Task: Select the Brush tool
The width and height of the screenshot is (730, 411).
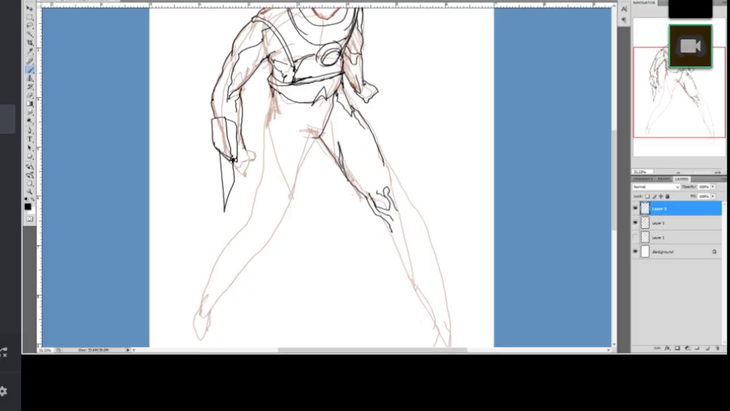Action: (30, 69)
